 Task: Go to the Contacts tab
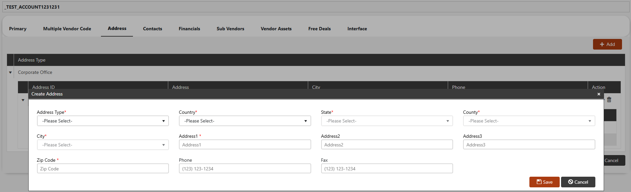[x=153, y=29]
